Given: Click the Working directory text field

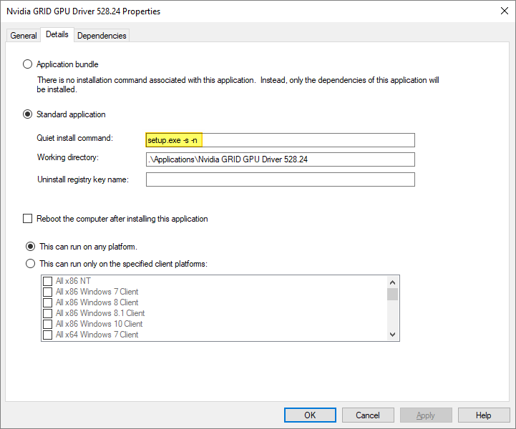Looking at the screenshot, I should [x=280, y=159].
